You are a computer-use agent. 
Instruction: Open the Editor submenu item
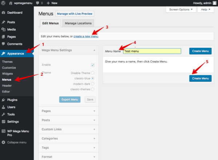pyautogui.click(x=6, y=92)
